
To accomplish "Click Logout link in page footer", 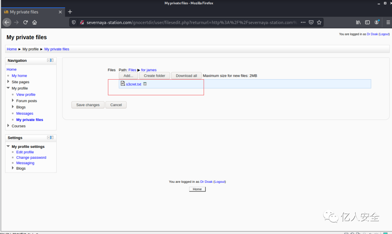I will tap(220, 182).
